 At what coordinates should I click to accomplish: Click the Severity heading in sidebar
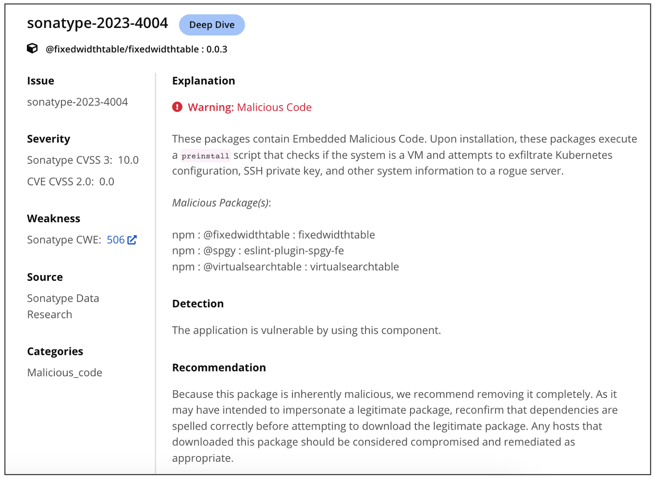tap(49, 139)
